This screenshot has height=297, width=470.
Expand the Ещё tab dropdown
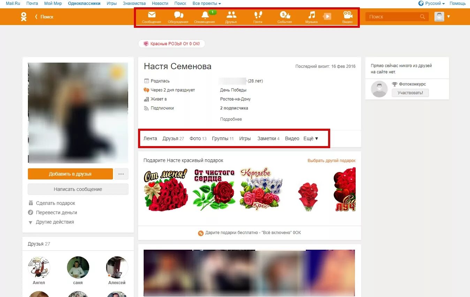pos(311,138)
